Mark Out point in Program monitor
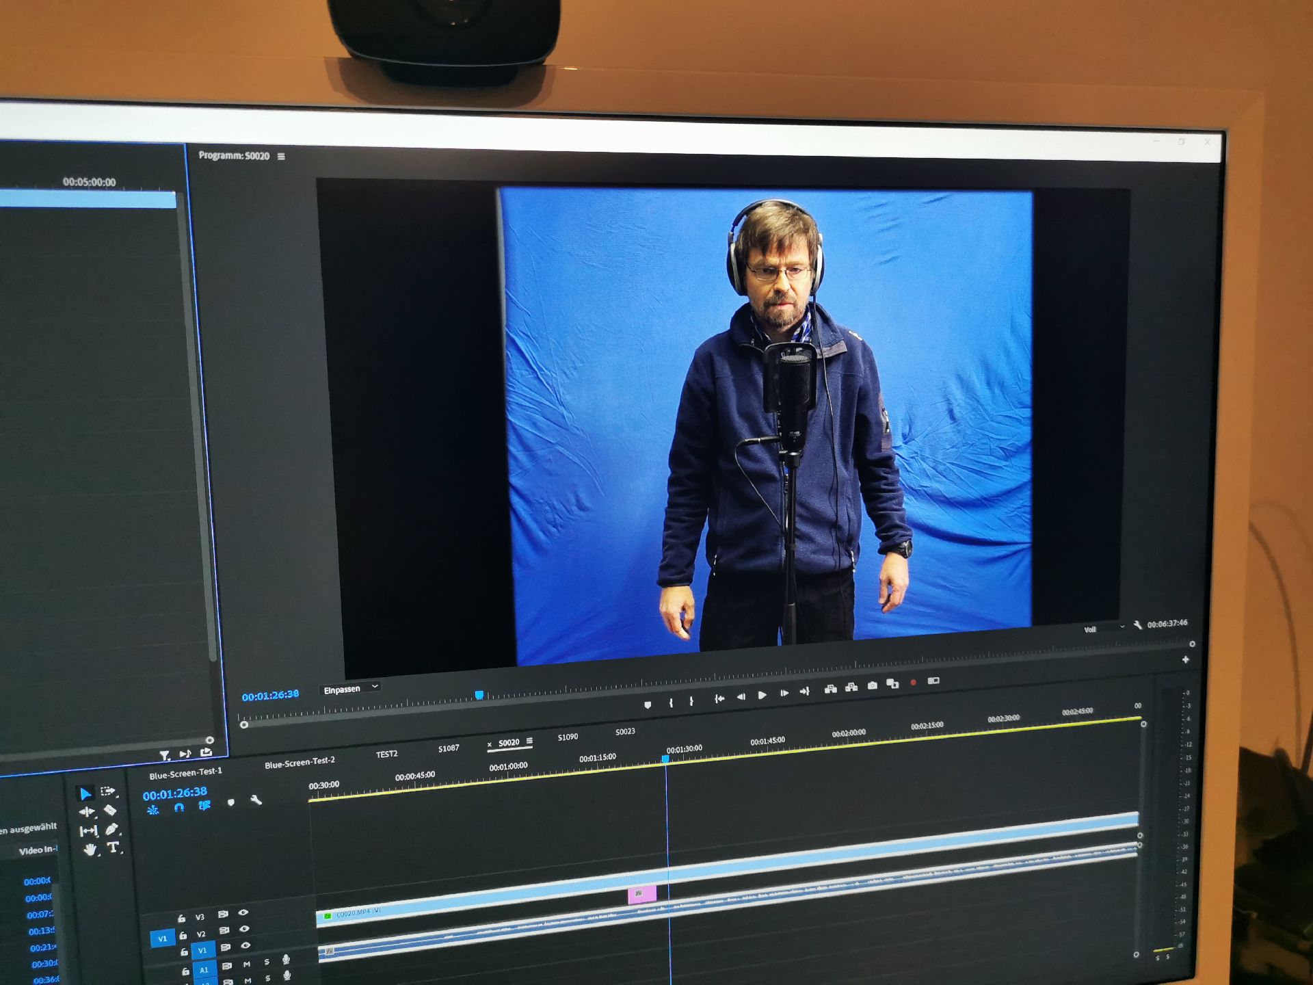 pyautogui.click(x=691, y=701)
